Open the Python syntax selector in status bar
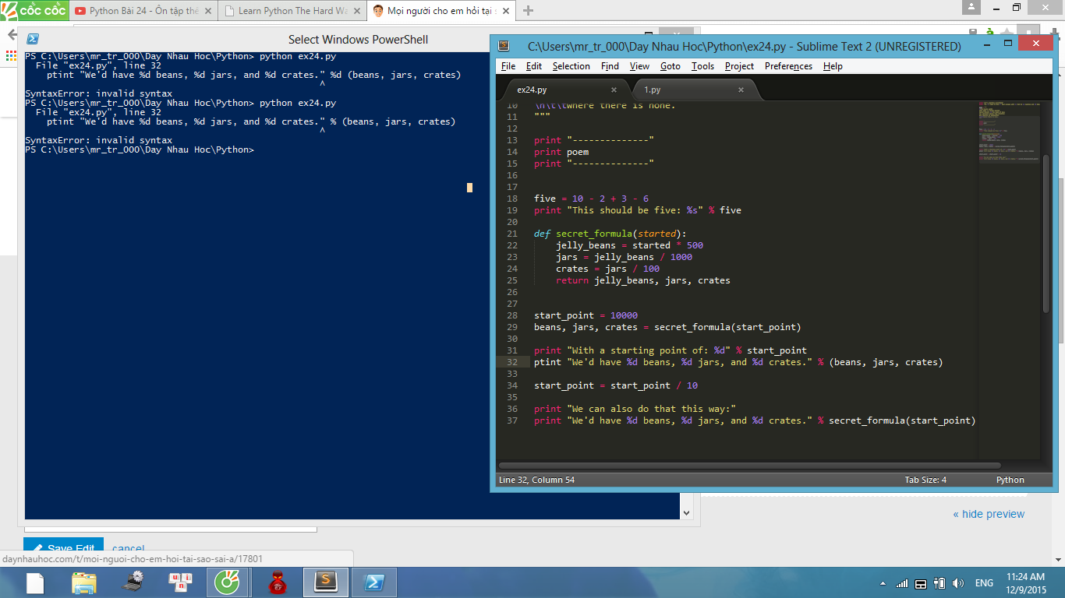This screenshot has height=598, width=1065. [1010, 480]
